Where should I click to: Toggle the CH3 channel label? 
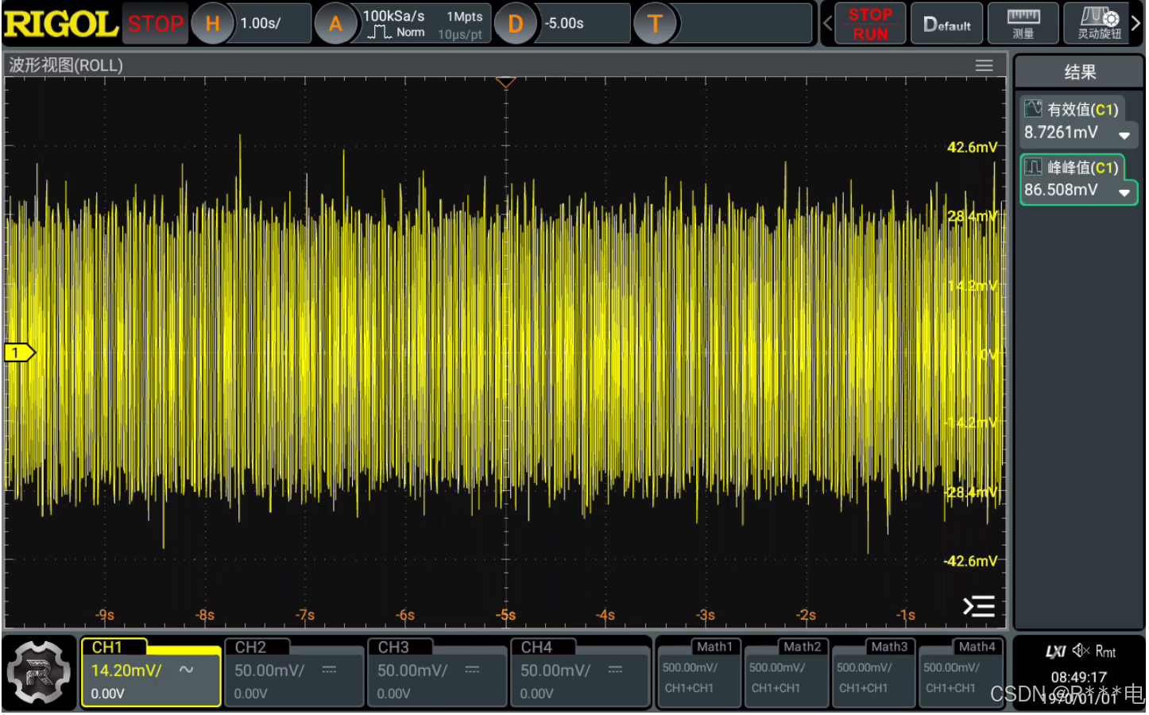(x=393, y=647)
